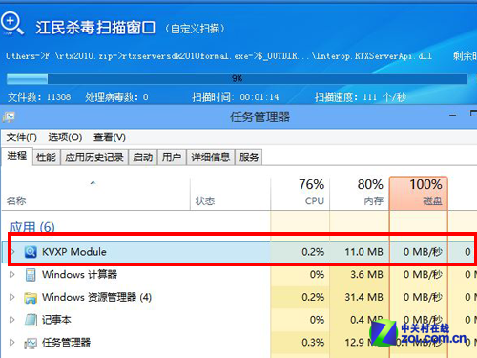Viewport: 477px width, 358px height.
Task: Switch to the 用户 tab
Action: pyautogui.click(x=172, y=158)
